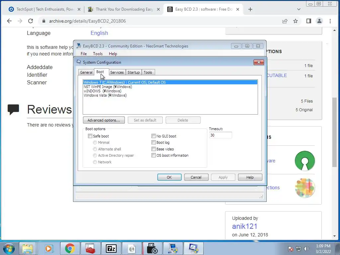Enable Boot log option
This screenshot has width=340, height=255.
153,142
